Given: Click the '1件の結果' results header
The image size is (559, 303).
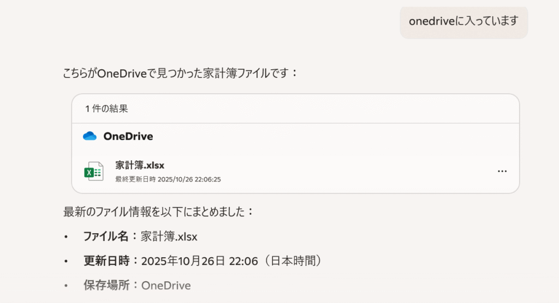Looking at the screenshot, I should pos(106,108).
